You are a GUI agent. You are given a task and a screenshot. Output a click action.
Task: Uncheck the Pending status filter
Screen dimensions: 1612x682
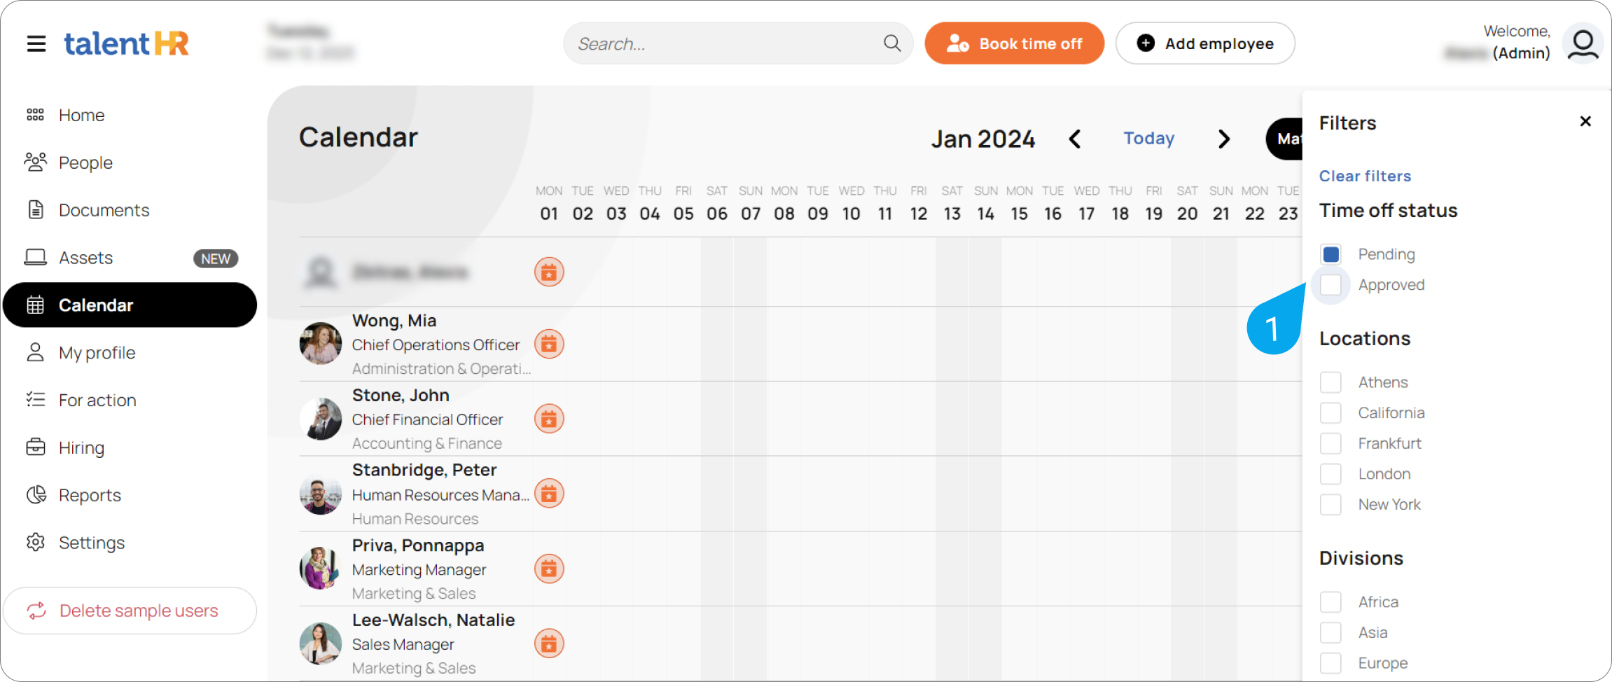tap(1330, 254)
